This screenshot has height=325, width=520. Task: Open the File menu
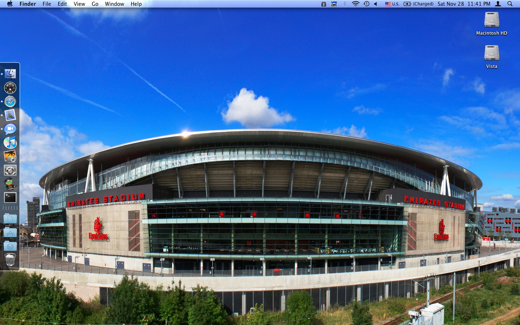coord(47,4)
